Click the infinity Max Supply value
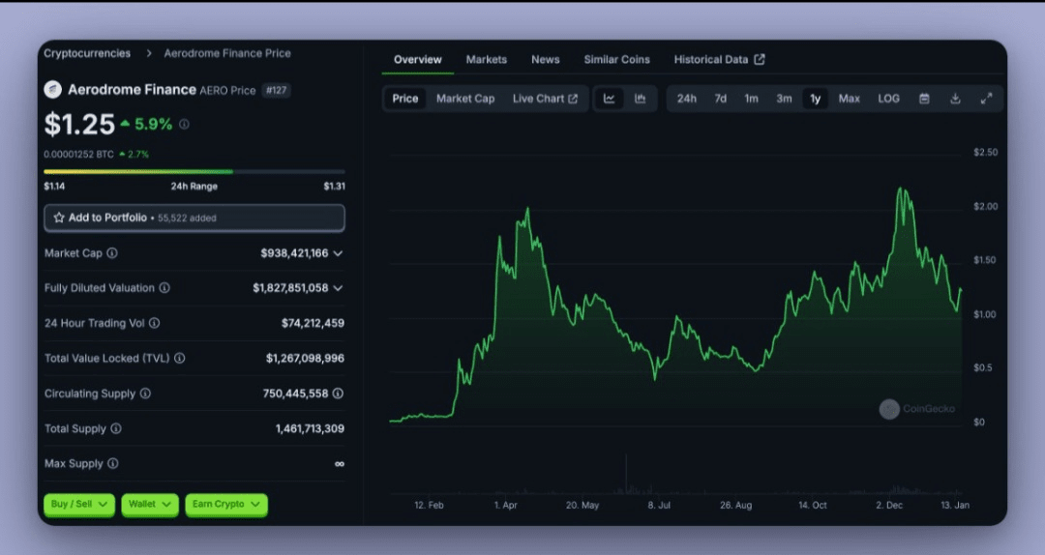This screenshot has height=555, width=1045. click(x=340, y=464)
